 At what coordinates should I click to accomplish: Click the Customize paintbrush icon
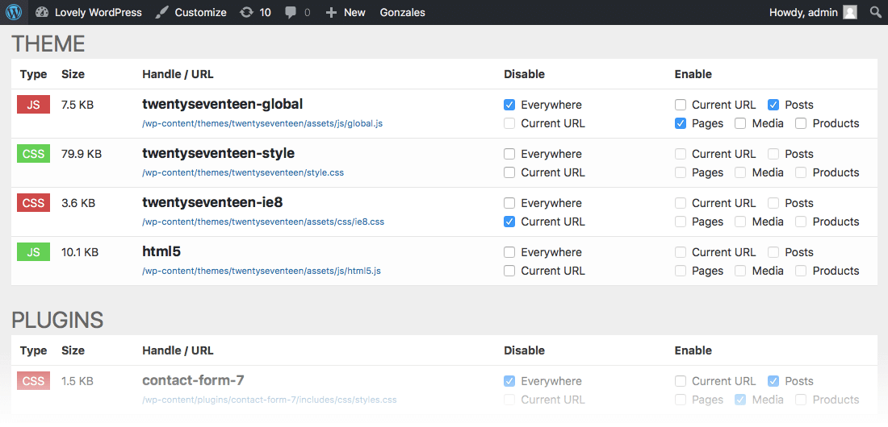161,12
